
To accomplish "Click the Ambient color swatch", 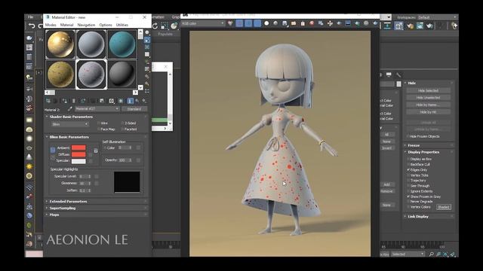I will coord(78,148).
